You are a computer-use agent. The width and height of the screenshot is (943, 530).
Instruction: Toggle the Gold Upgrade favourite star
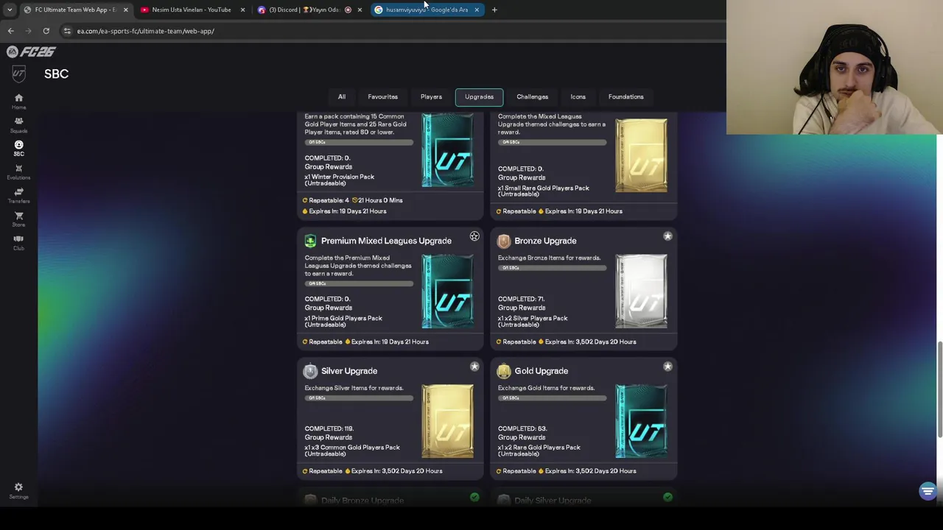tap(667, 367)
